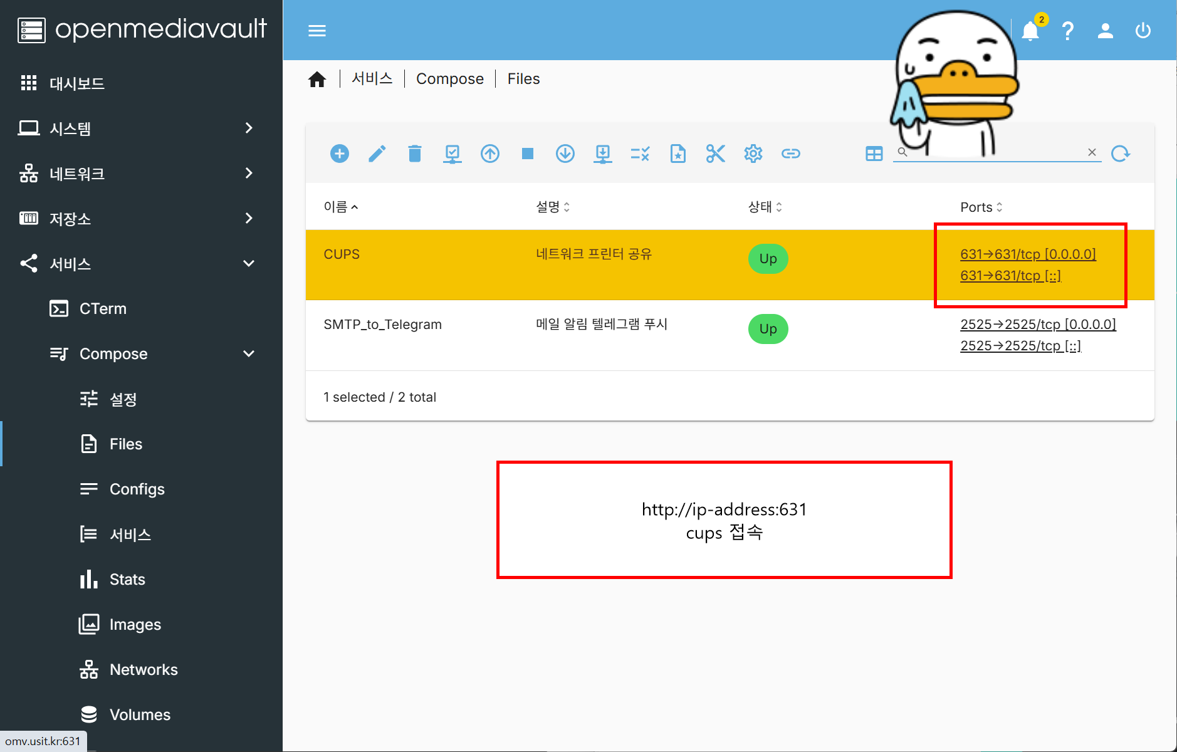Select the CUPS row
Screen dimensions: 1177x752
pyautogui.click(x=730, y=265)
